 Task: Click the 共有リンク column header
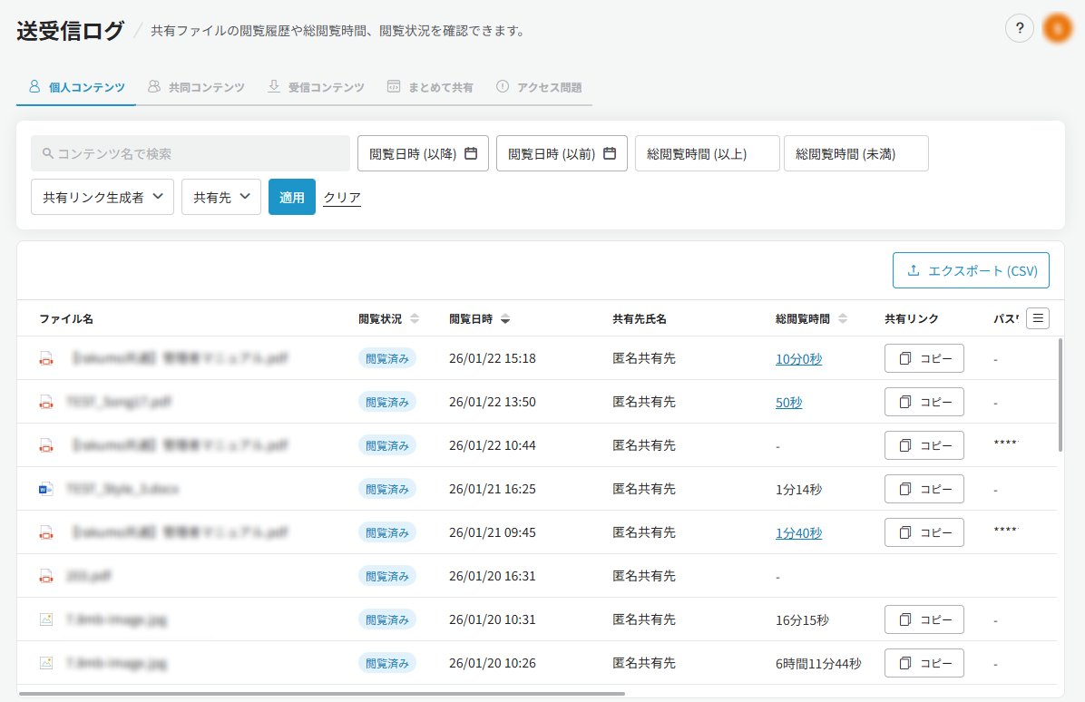912,319
